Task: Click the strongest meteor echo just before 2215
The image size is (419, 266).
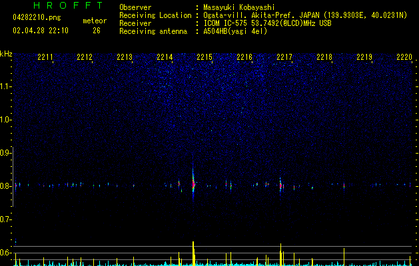Action: tap(193, 184)
